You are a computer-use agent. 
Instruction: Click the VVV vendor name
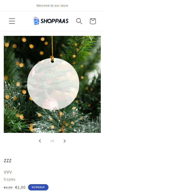(8, 172)
